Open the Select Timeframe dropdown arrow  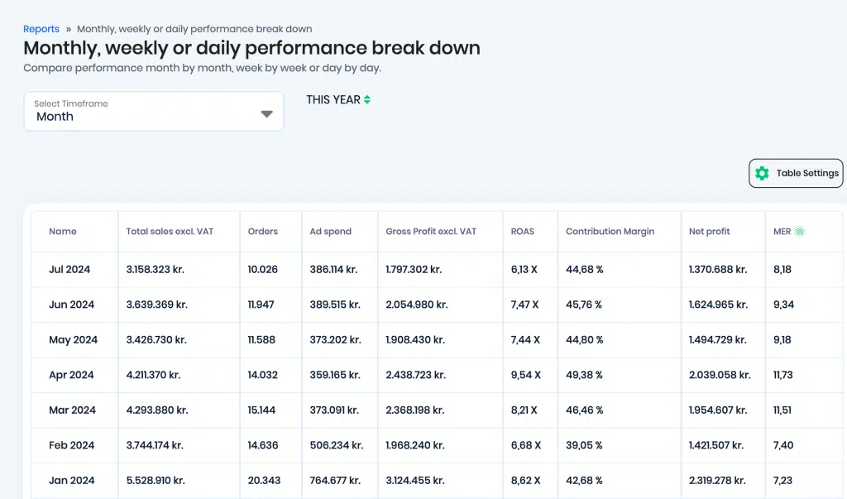(x=266, y=114)
